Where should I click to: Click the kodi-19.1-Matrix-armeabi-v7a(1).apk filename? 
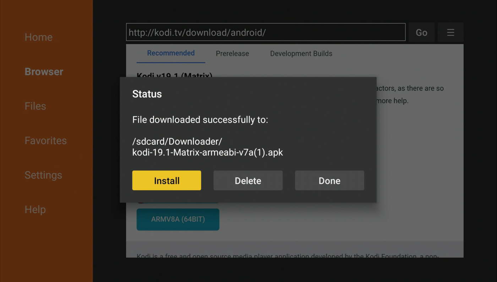208,153
